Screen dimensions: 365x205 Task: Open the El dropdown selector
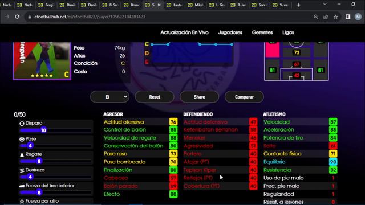click(109, 97)
